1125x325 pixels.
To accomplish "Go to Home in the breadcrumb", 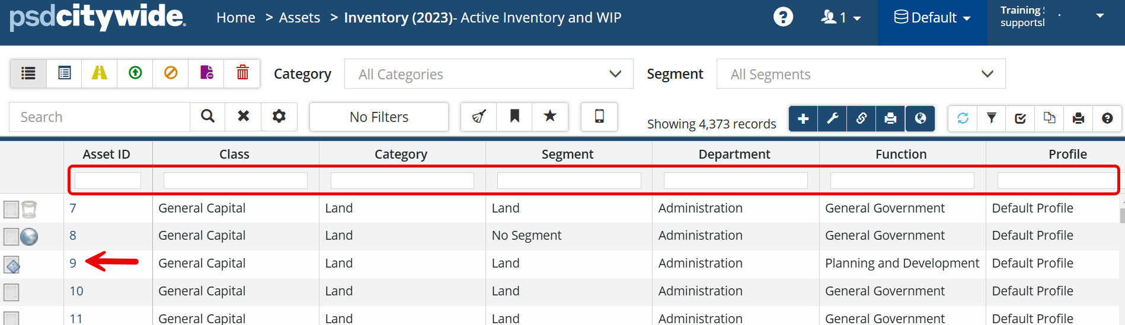I will tap(235, 18).
